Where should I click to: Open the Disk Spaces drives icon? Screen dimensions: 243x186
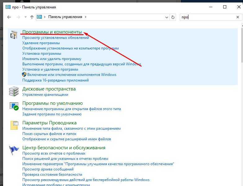(x=14, y=91)
